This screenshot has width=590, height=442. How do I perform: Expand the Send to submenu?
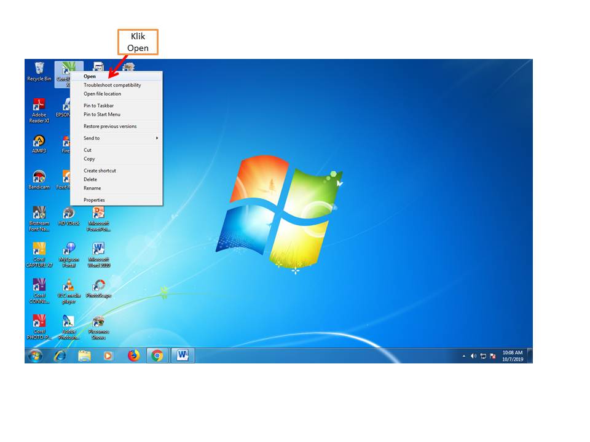(x=117, y=138)
